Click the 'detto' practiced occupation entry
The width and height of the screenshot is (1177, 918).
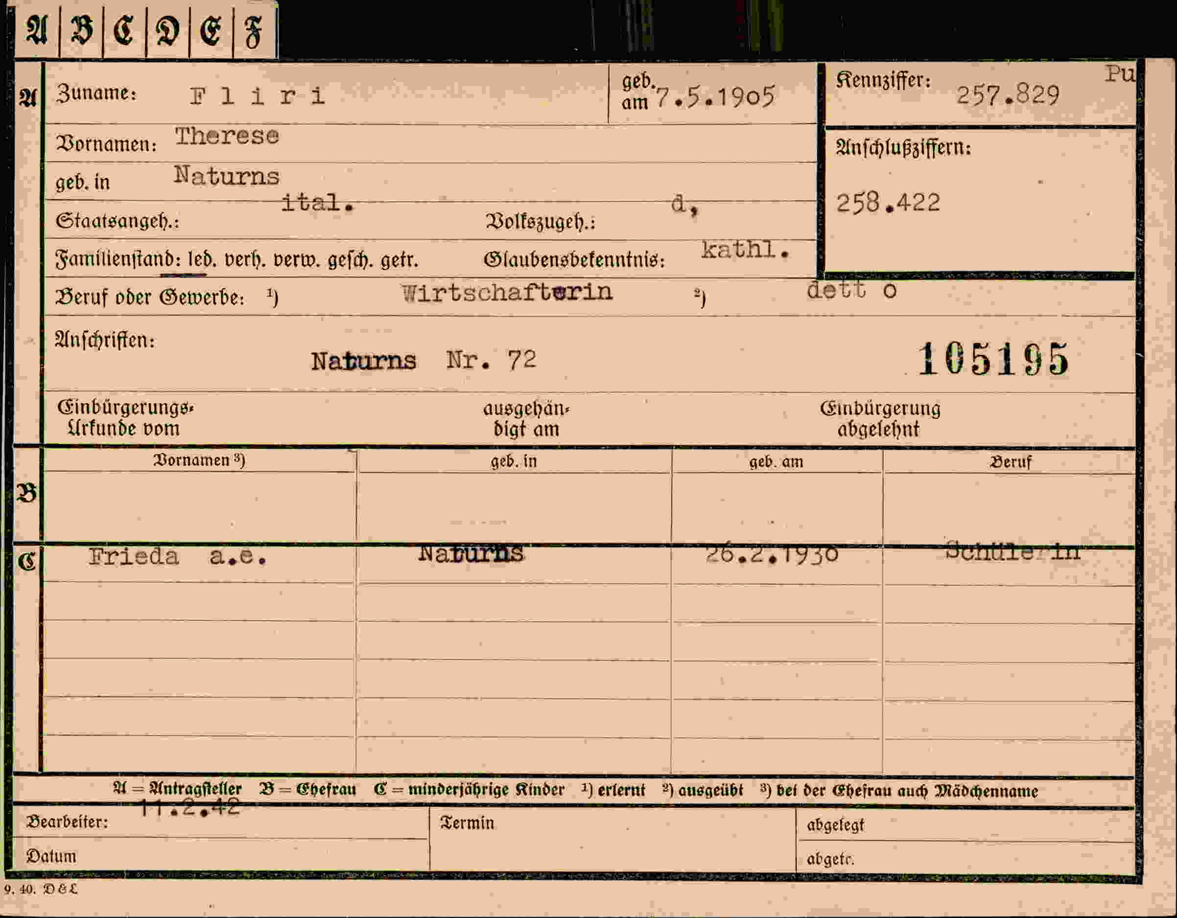click(851, 290)
